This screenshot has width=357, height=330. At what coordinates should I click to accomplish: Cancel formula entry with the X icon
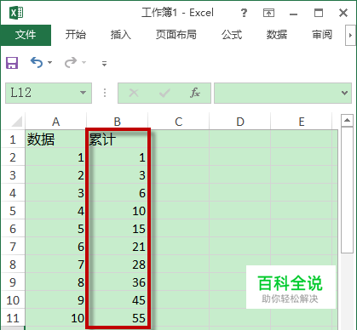point(134,93)
